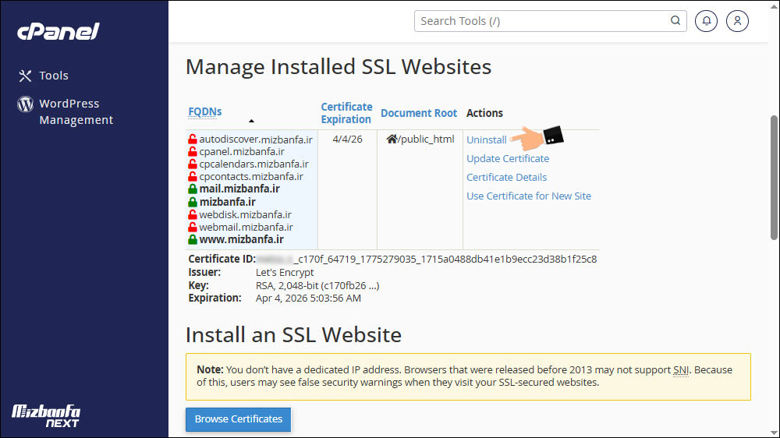Open Certificate Details link
Image resolution: width=780 pixels, height=438 pixels.
(x=506, y=177)
